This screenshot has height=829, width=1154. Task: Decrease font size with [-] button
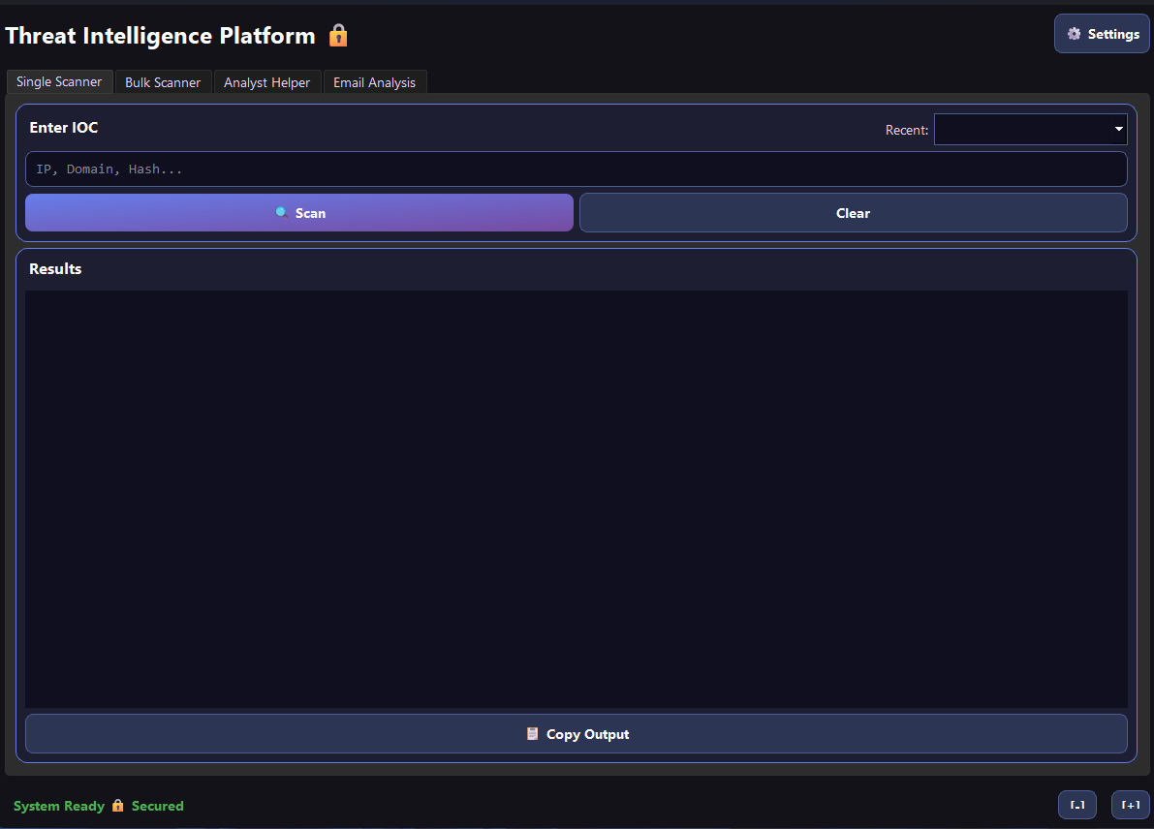tap(1076, 805)
